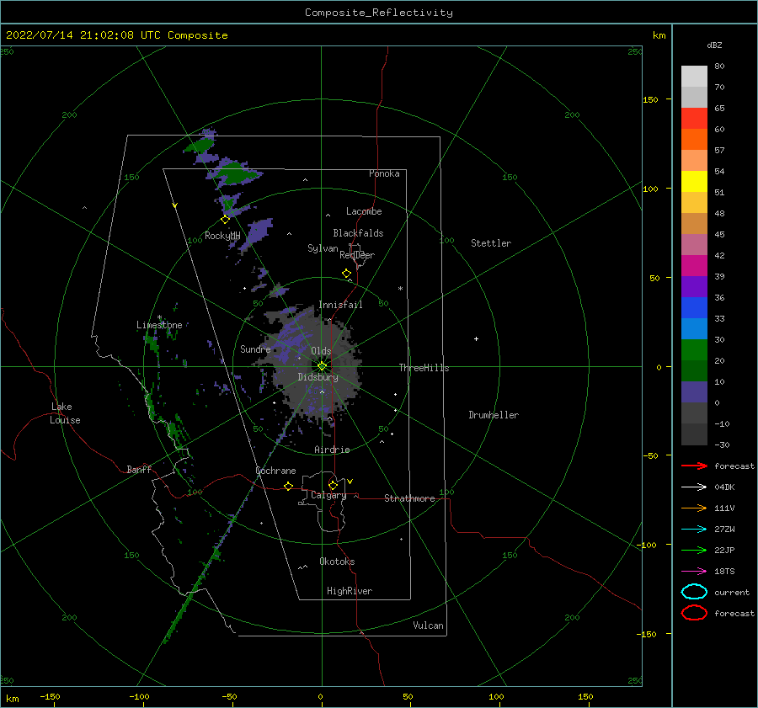Click the Limestone label
This screenshot has height=708, width=758.
(159, 325)
